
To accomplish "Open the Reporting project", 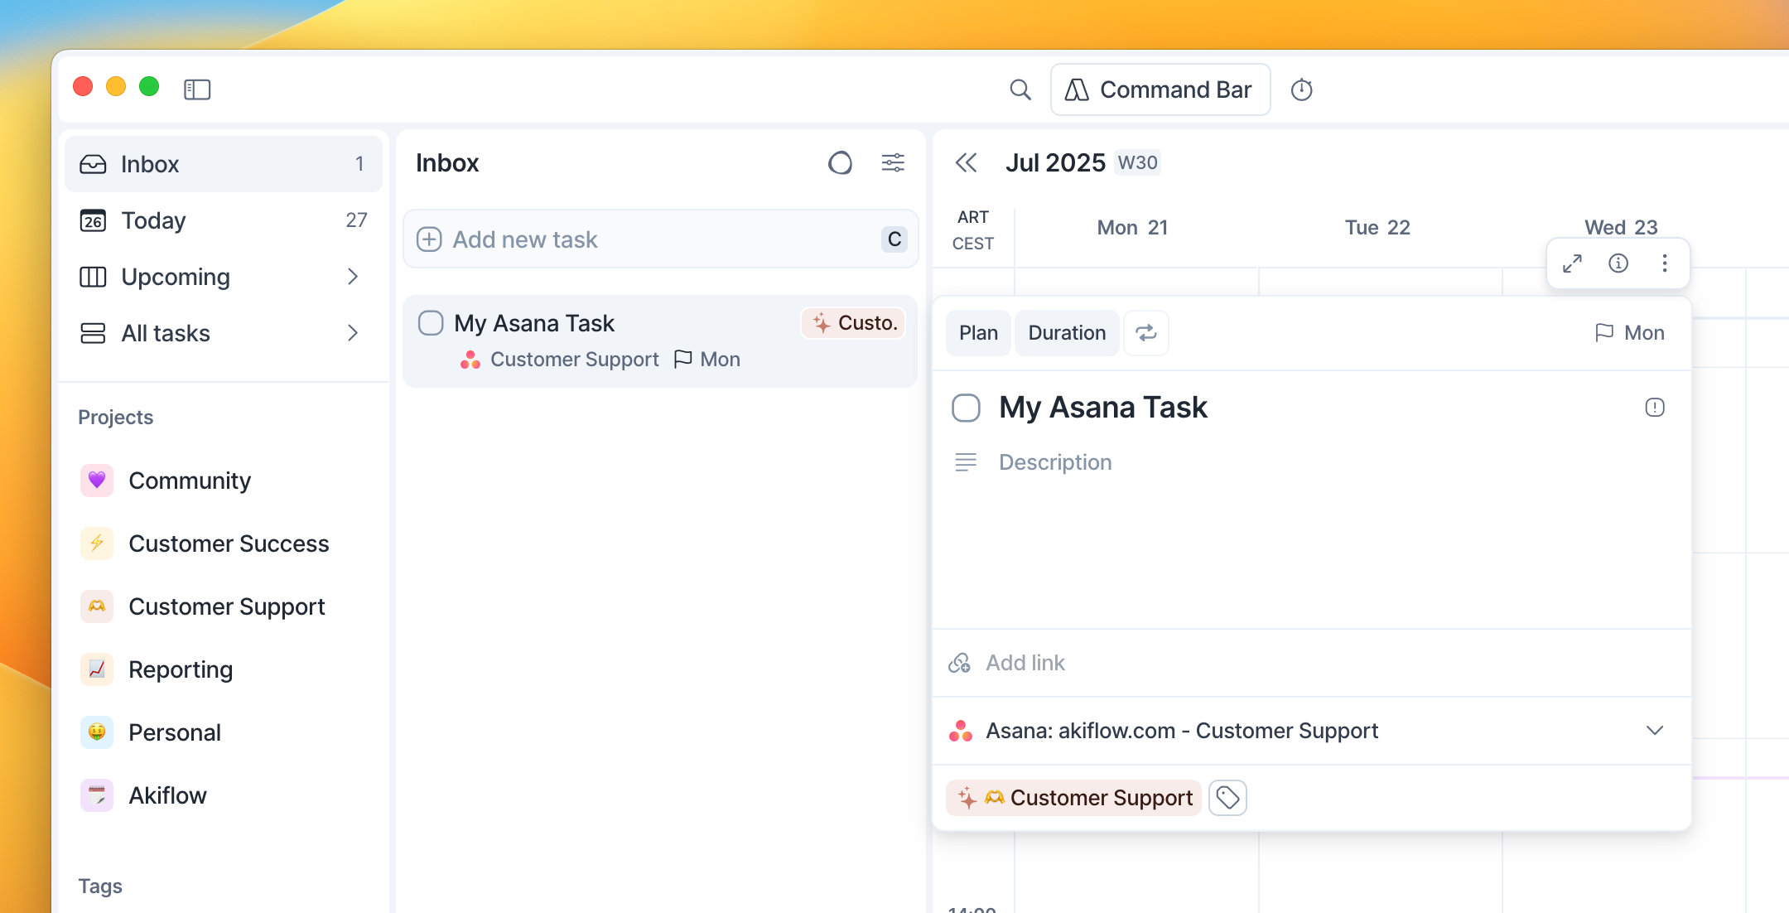I will coord(181,669).
